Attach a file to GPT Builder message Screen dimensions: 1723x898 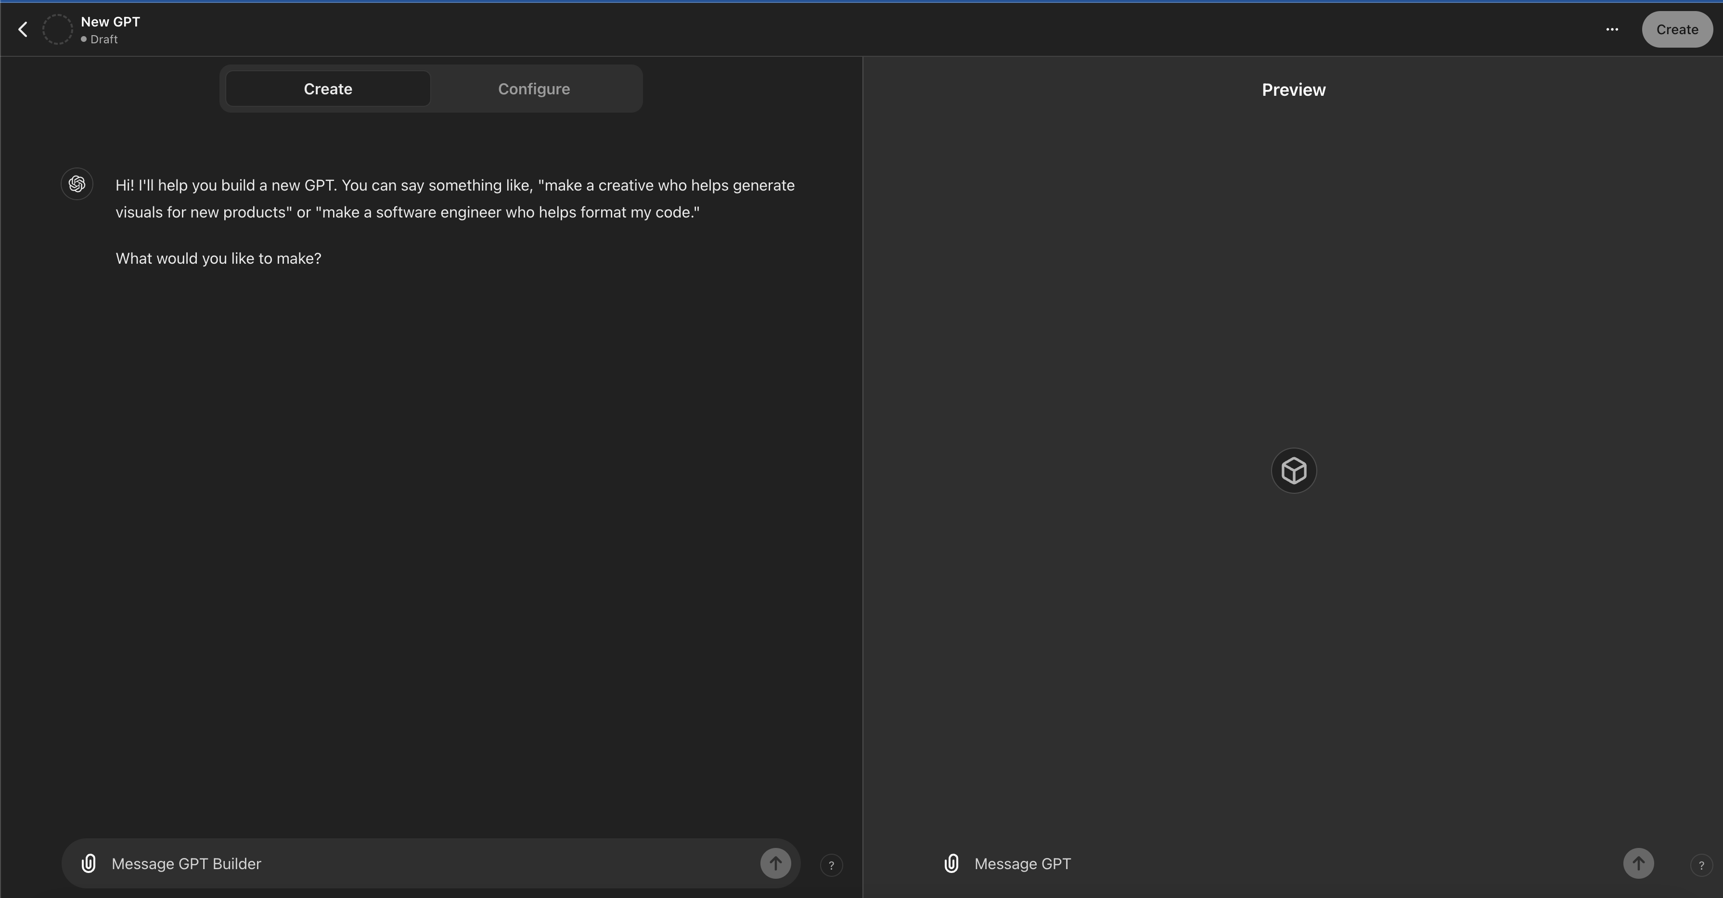88,863
